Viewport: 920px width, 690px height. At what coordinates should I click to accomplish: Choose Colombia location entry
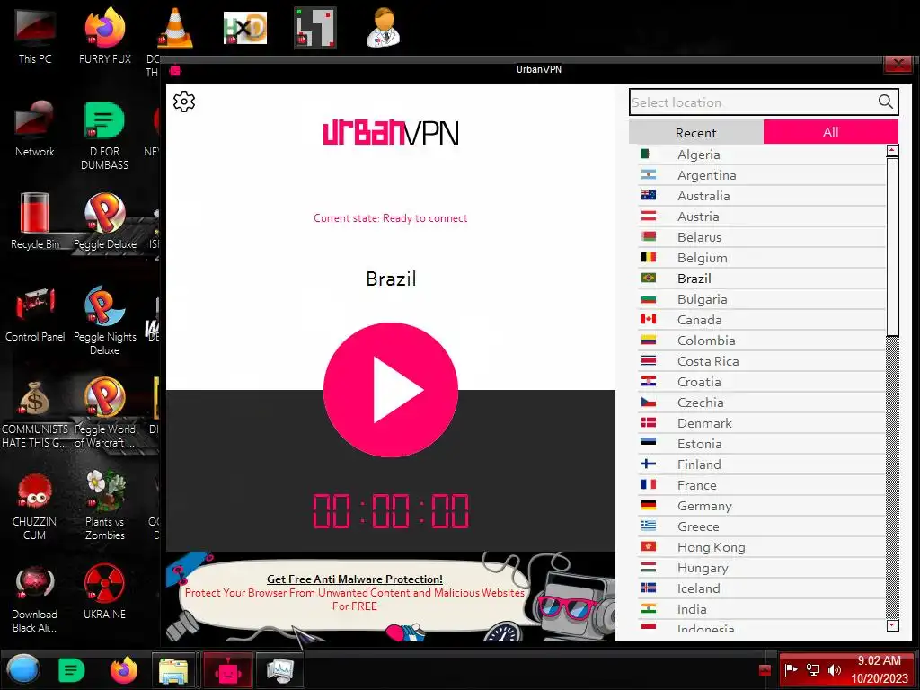tap(762, 341)
